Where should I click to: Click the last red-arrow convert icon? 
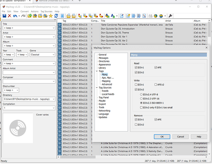[x=101, y=16]
